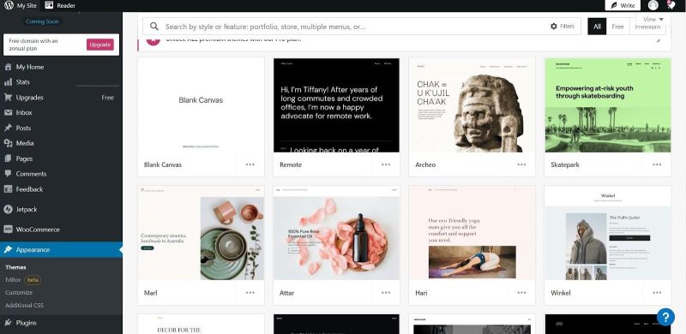The height and width of the screenshot is (334, 686).
Task: Open Editor beta submenu item
Action: 23,279
